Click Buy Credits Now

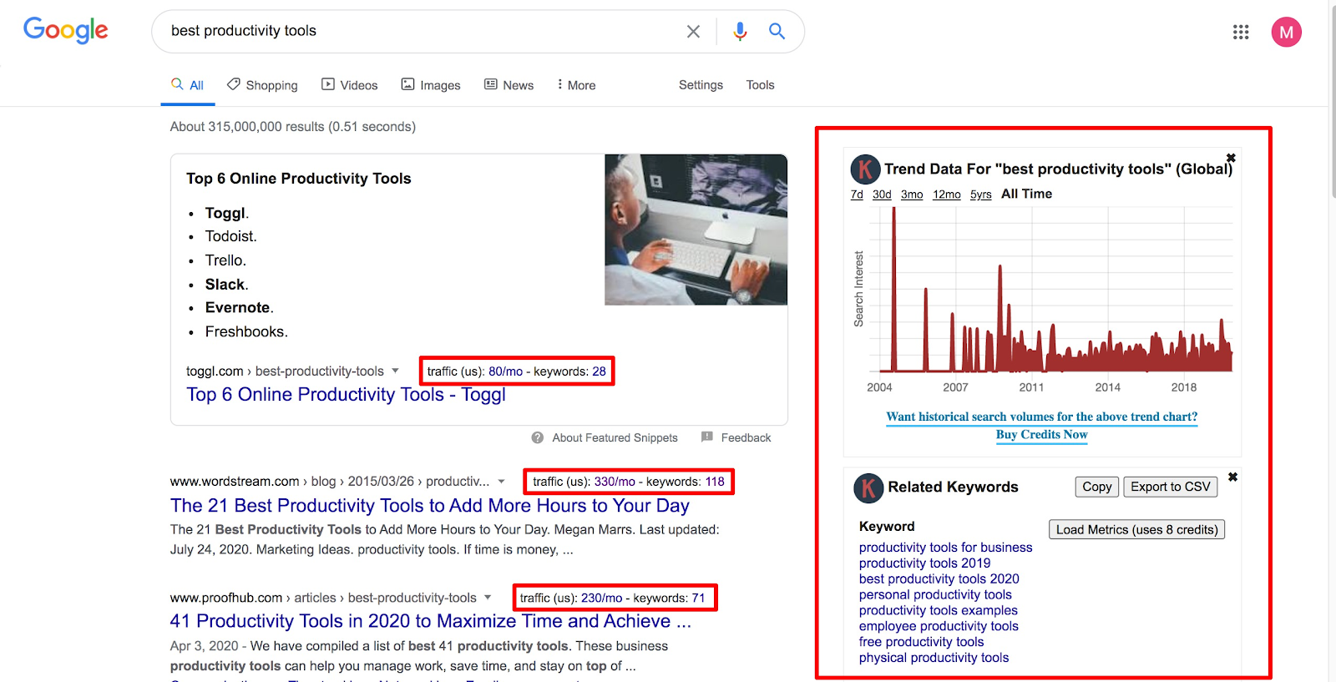(x=1042, y=435)
